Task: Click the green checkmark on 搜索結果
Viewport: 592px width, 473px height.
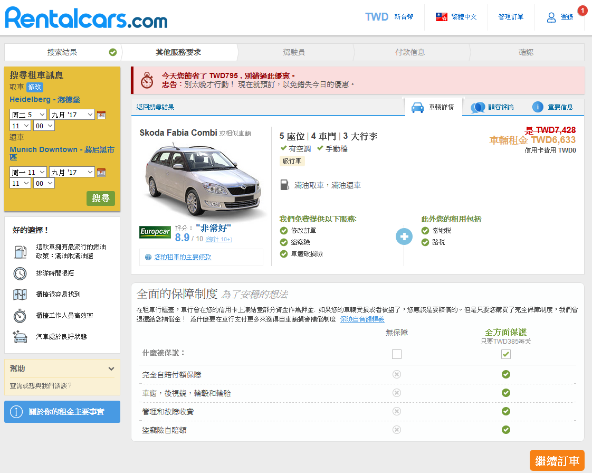Action: (112, 52)
